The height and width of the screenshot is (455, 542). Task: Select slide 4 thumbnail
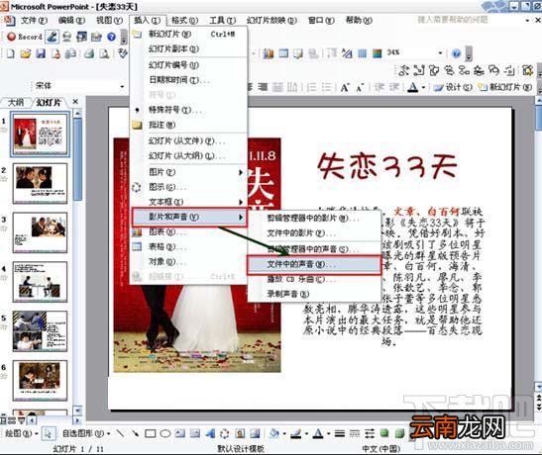click(x=40, y=282)
